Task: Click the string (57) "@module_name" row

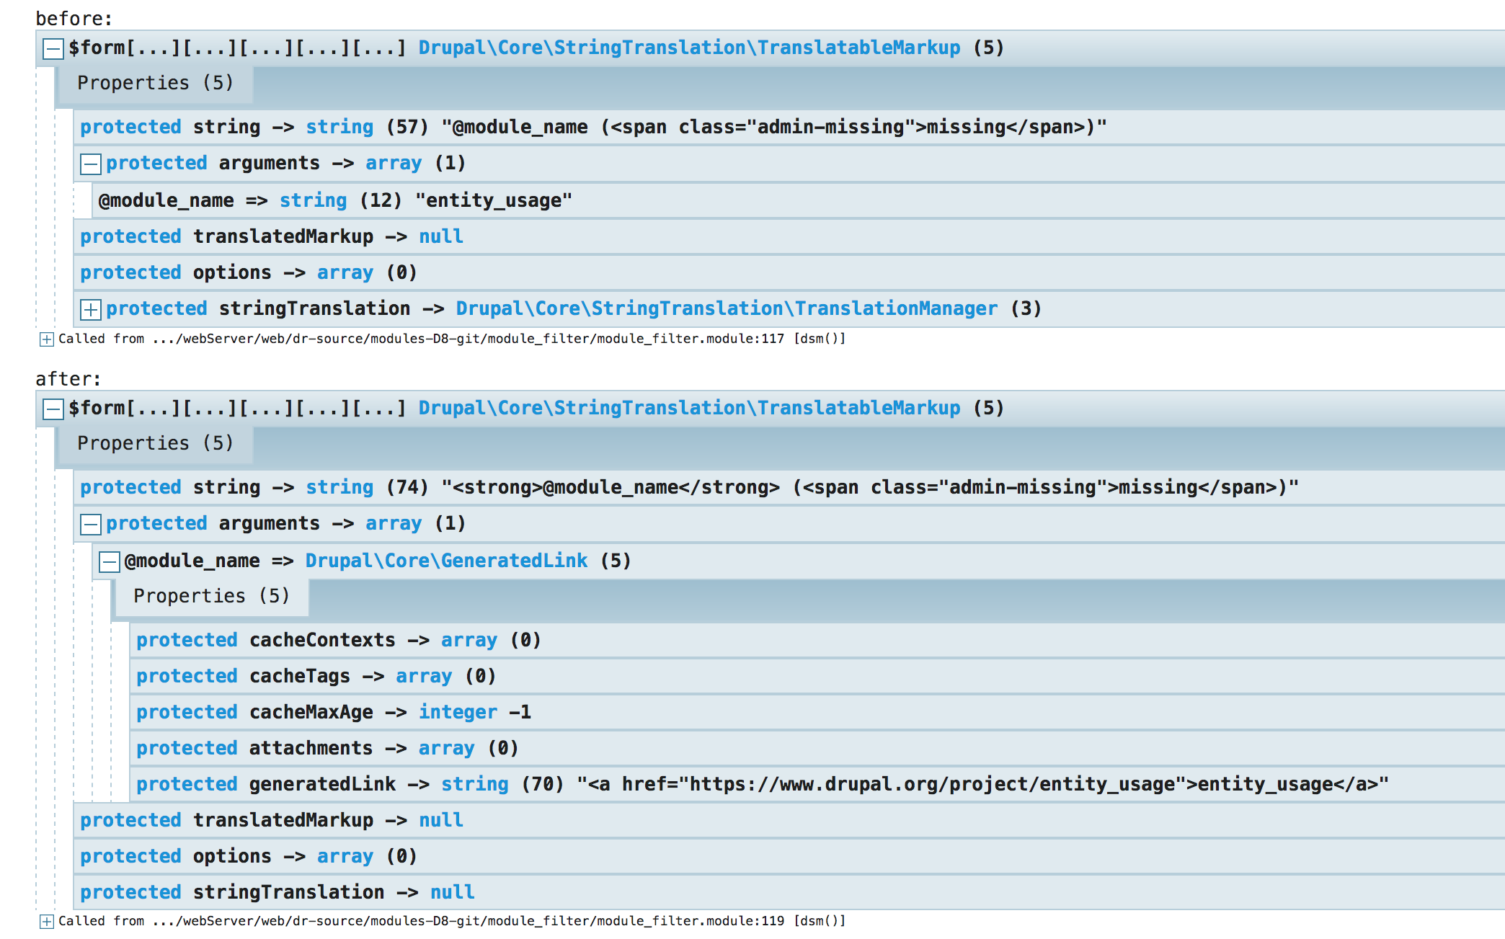Action: point(789,127)
